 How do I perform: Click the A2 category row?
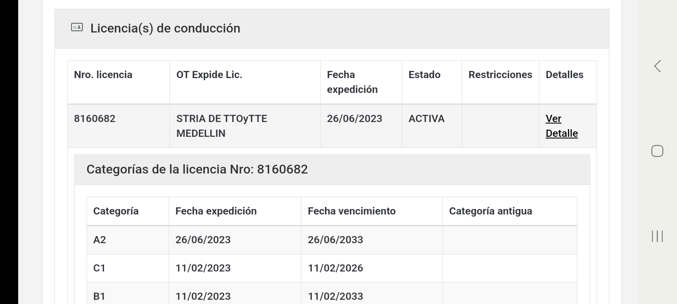click(99, 240)
